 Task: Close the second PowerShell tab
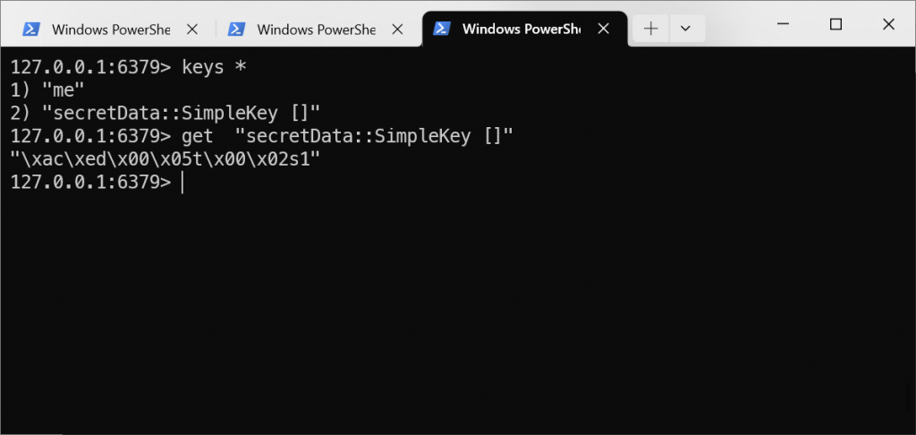click(x=397, y=30)
